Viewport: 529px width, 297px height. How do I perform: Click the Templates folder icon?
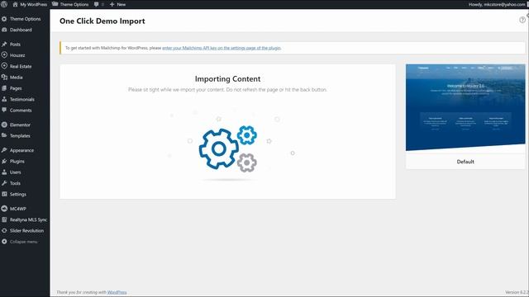[4, 135]
